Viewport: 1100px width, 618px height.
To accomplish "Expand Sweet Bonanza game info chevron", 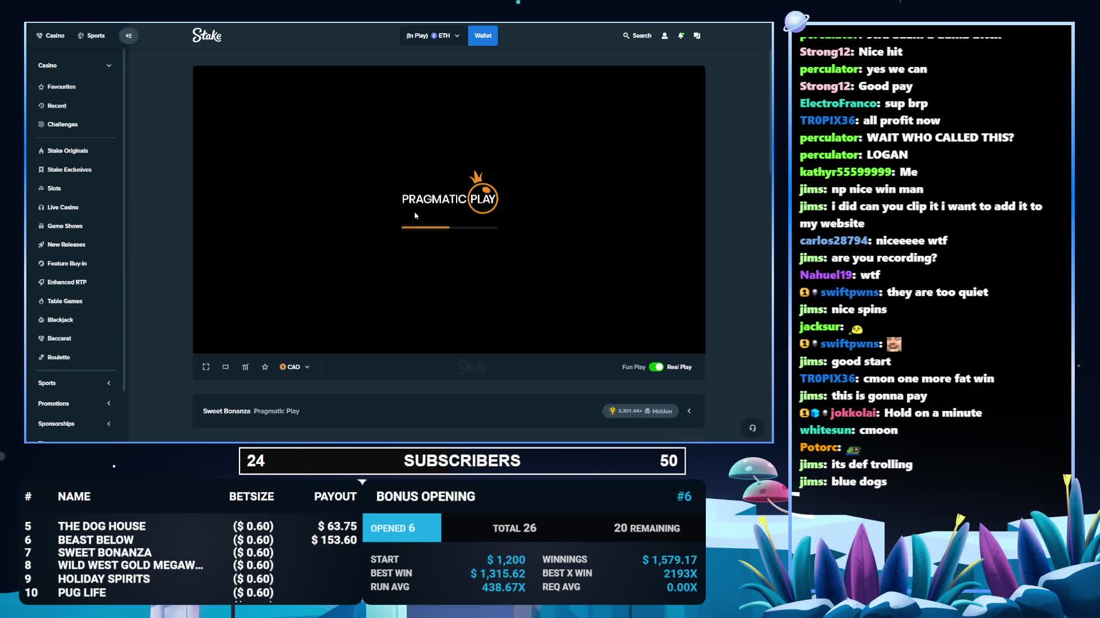I will coord(689,411).
